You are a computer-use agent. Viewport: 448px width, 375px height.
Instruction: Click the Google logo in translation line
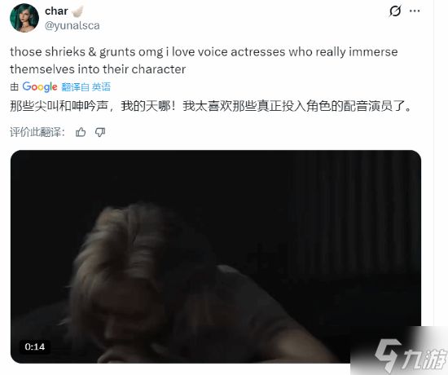[40, 87]
